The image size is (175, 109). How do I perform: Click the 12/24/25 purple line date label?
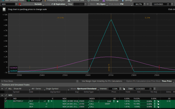point(13,68)
